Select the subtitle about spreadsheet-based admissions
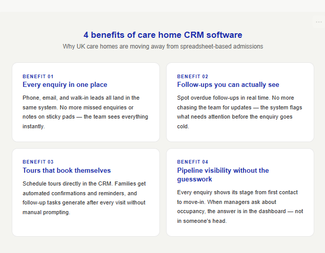The image size is (325, 253). [x=162, y=47]
